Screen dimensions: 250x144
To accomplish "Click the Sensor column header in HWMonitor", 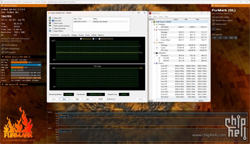I will [160, 19].
